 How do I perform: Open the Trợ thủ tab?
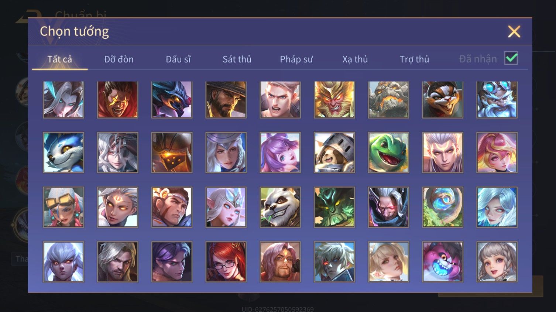[414, 59]
